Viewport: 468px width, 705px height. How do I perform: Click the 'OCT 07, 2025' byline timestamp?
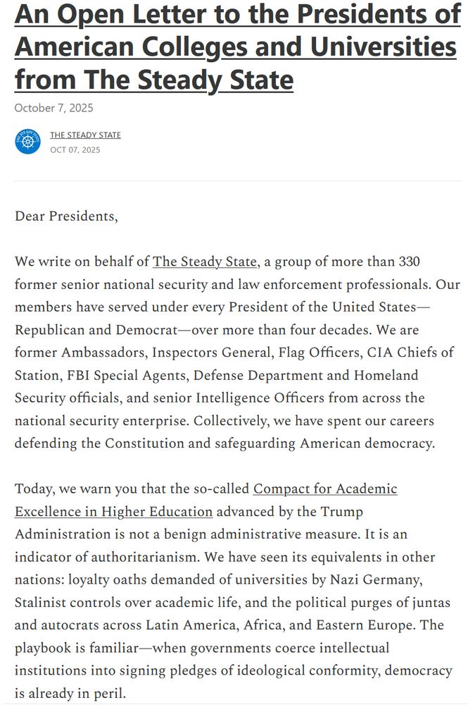pos(75,149)
